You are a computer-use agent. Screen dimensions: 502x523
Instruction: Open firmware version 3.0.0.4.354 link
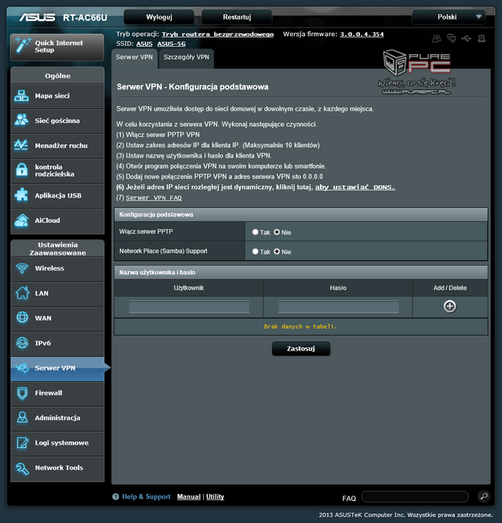pyautogui.click(x=362, y=35)
